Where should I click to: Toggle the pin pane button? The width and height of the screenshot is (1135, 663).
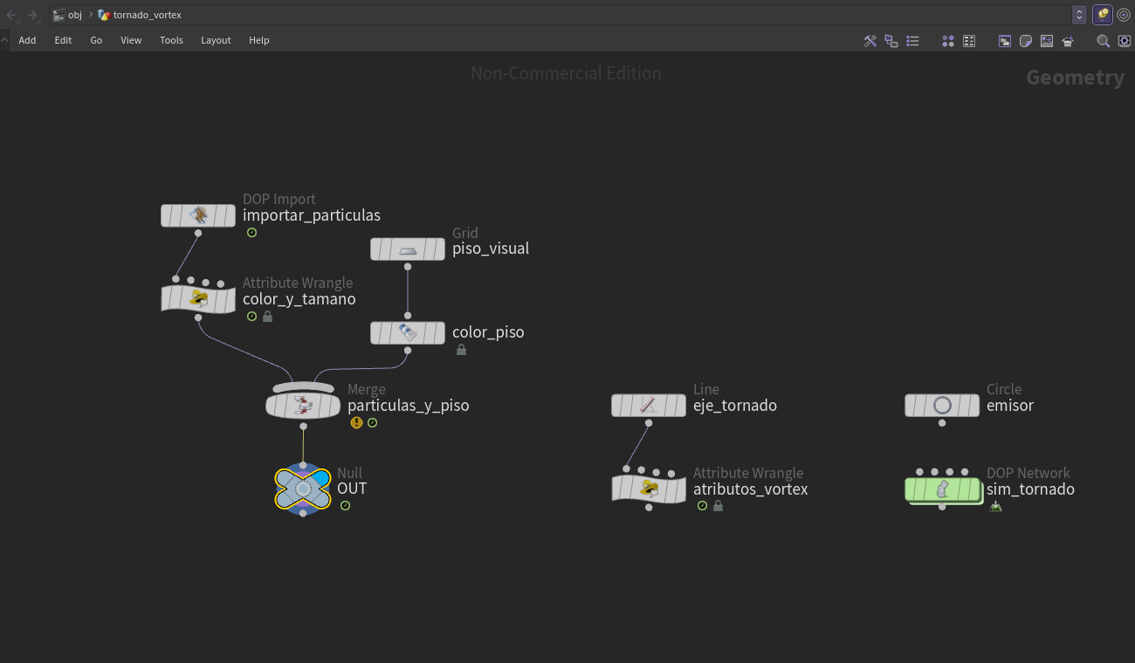point(1103,15)
